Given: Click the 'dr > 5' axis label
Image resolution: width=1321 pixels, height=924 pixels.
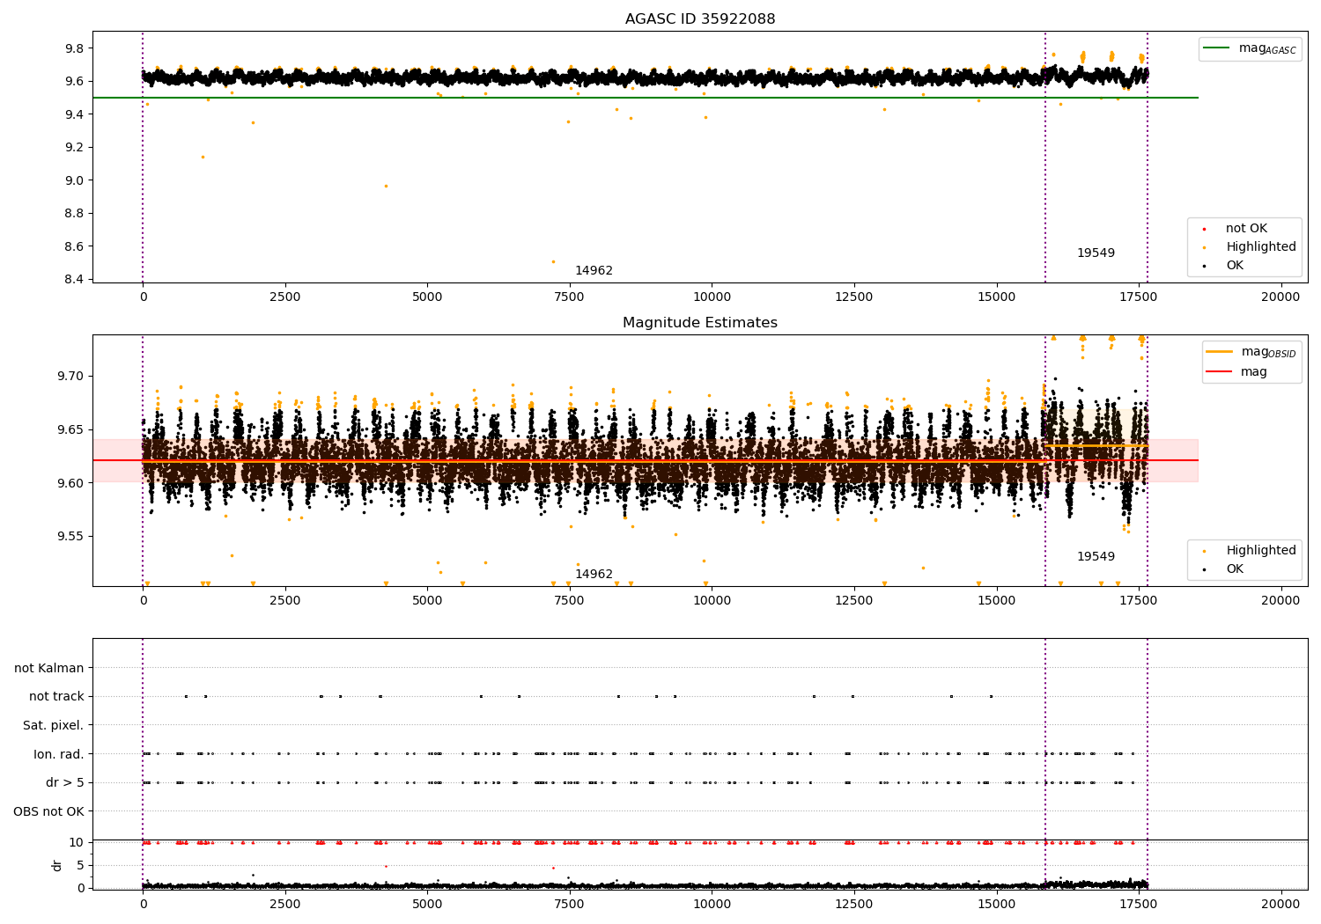Looking at the screenshot, I should point(65,782).
